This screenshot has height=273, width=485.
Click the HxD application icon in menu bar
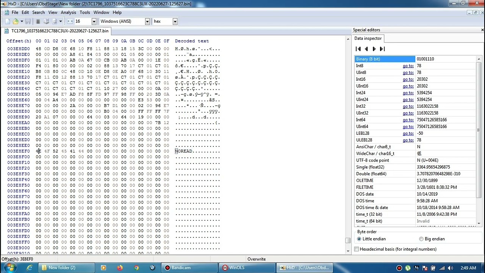point(7,13)
